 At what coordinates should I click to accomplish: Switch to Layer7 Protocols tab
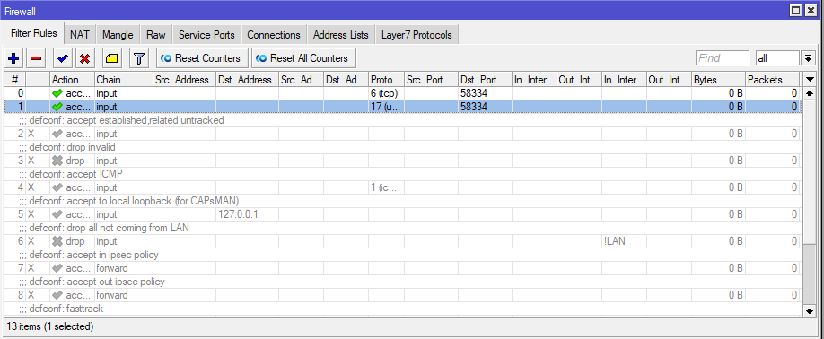point(416,35)
